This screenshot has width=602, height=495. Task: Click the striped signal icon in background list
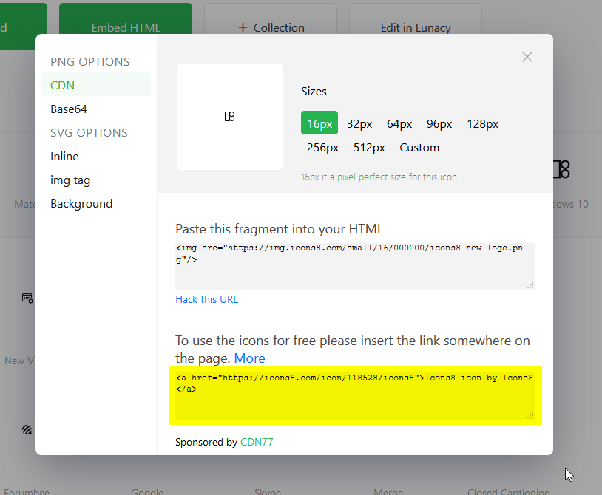pos(27,429)
